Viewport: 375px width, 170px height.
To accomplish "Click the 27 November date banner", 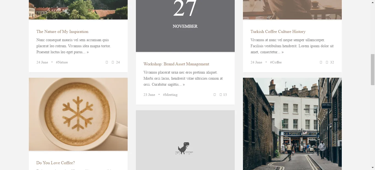I will pos(185,26).
